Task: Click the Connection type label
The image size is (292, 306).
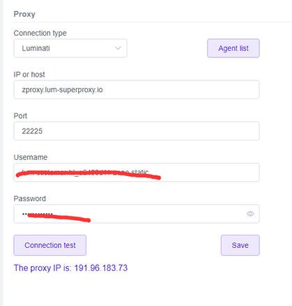Action: tap(40, 33)
